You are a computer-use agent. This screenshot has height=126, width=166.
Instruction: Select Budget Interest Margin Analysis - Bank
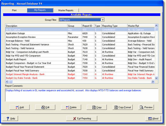pyautogui.click(x=80, y=74)
